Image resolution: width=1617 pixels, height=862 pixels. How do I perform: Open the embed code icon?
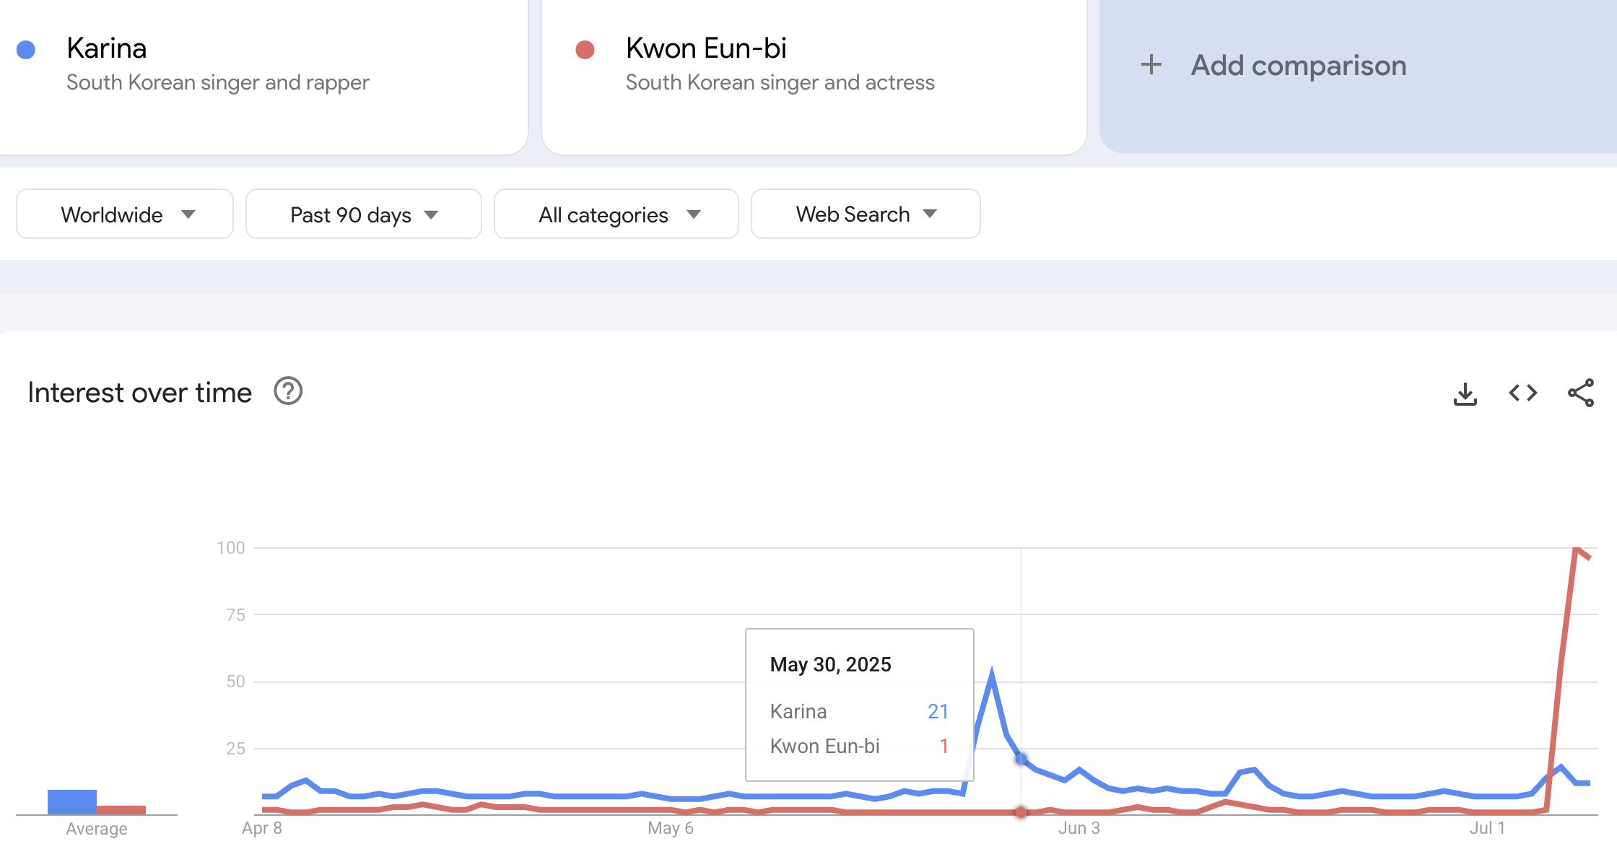coord(1523,393)
